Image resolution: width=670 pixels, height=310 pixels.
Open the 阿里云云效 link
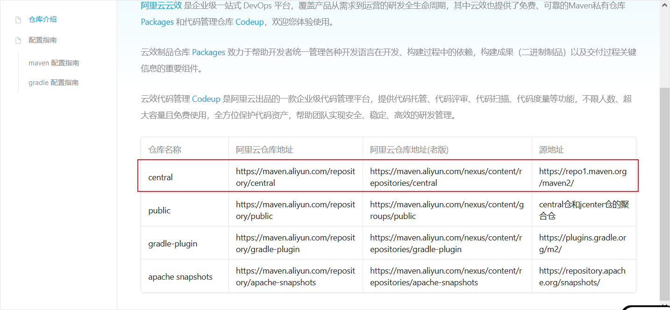(162, 6)
